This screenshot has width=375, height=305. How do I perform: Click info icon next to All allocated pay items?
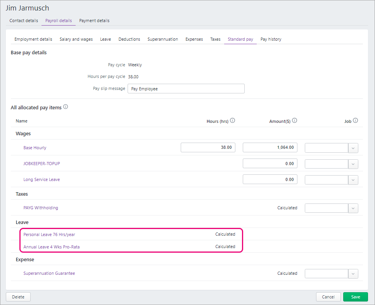click(66, 107)
